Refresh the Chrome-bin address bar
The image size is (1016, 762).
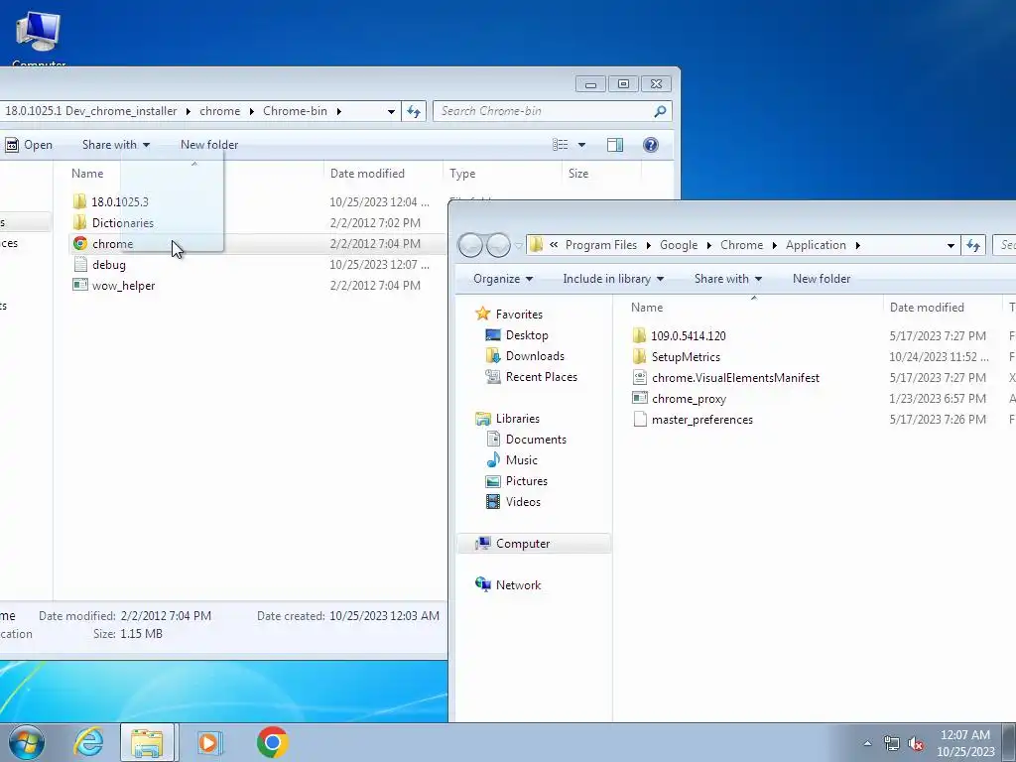click(414, 111)
